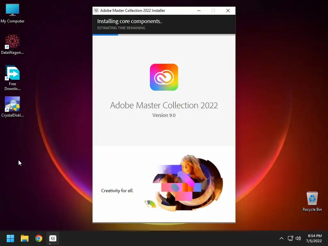
Task: Click the 'Adobe Master Collection 2022' heading
Action: [x=164, y=105]
